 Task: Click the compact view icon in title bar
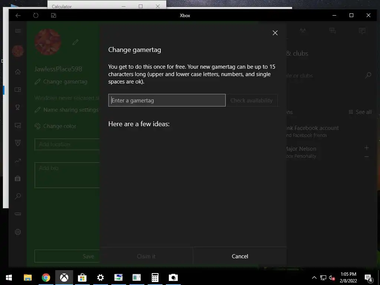pos(53,16)
